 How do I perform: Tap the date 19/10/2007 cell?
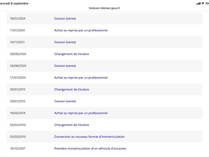point(18,148)
